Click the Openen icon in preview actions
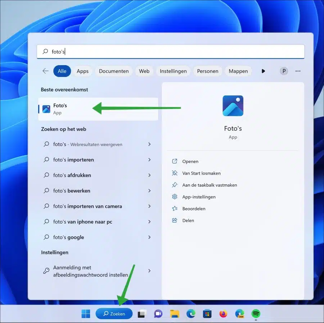 coord(175,161)
